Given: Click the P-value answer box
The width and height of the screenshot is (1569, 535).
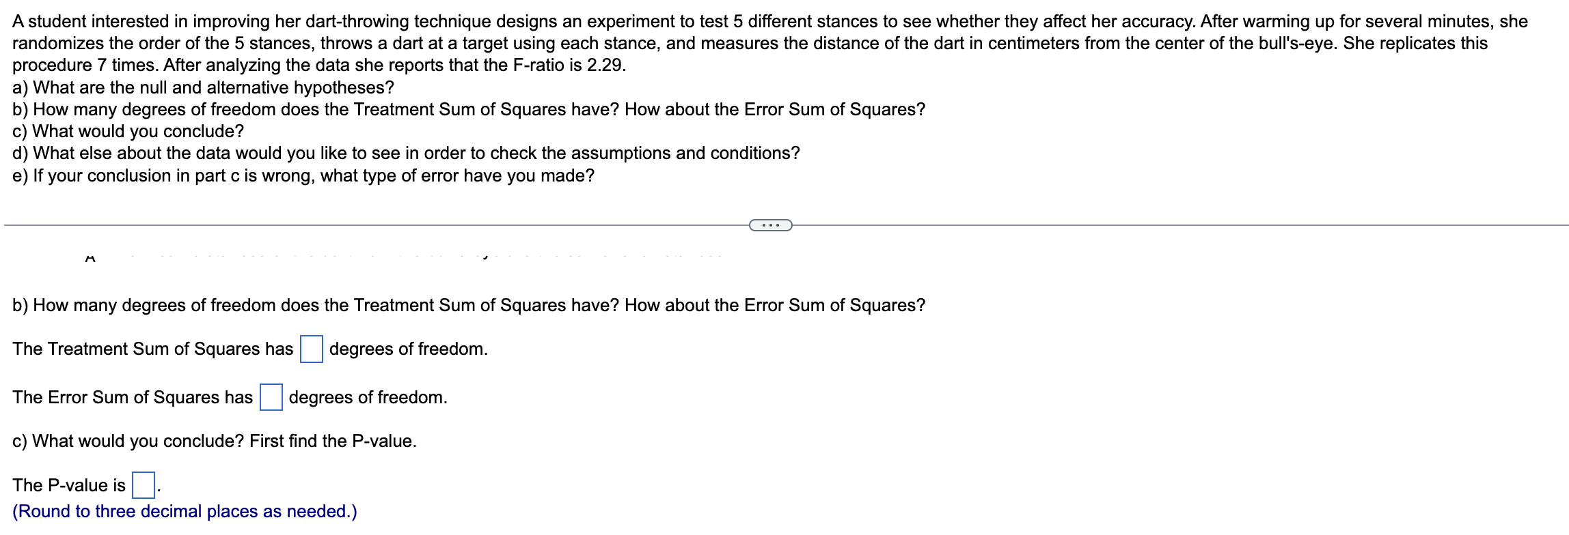Looking at the screenshot, I should 143,486.
